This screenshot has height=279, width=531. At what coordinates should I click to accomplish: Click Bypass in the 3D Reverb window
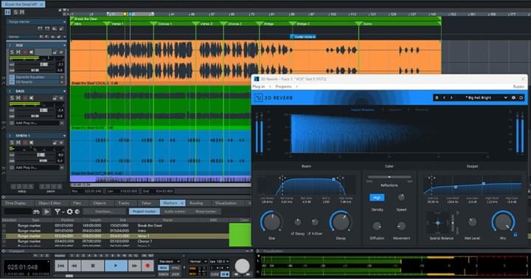518,86
